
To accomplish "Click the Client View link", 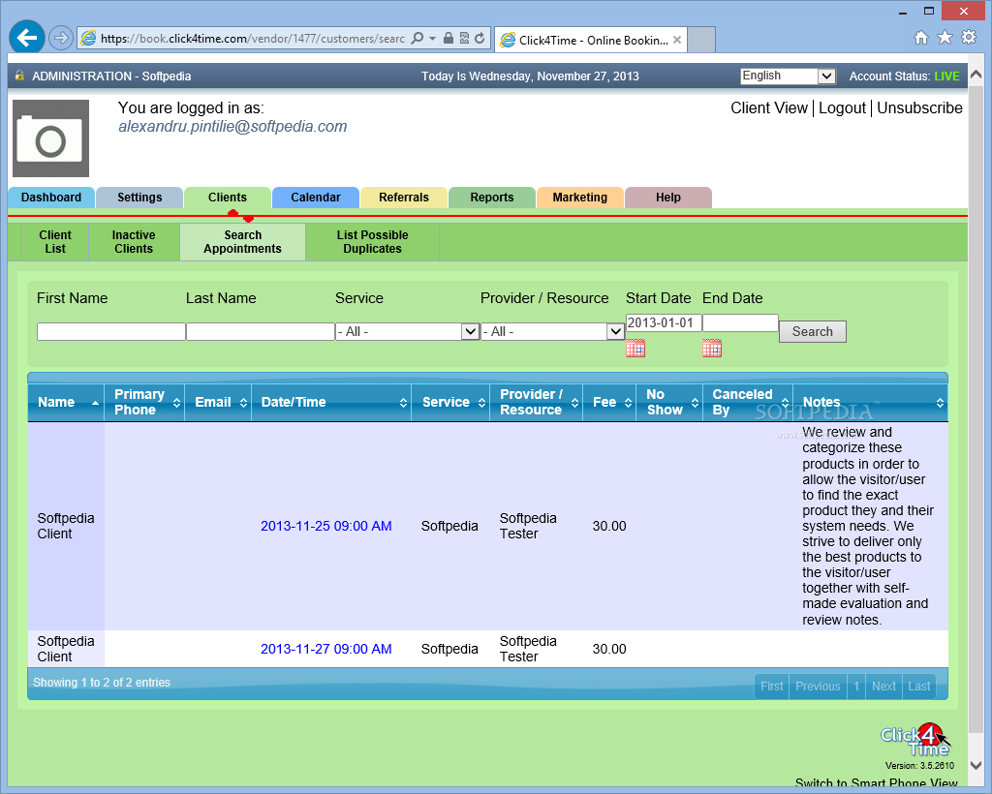I will (x=769, y=108).
